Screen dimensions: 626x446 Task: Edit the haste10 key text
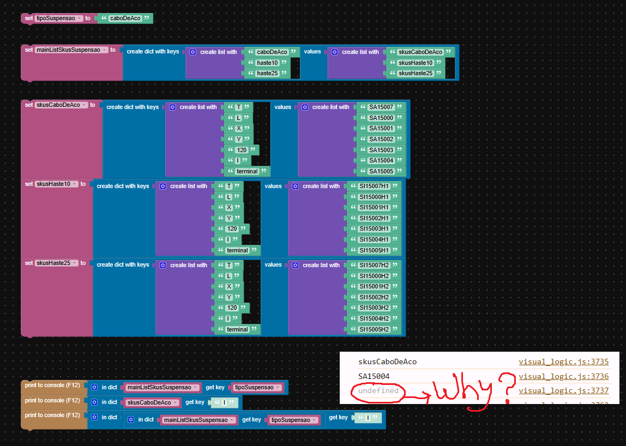267,63
